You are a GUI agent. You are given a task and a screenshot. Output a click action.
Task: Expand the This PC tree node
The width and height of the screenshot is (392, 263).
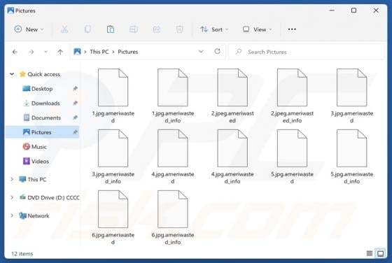coord(12,179)
